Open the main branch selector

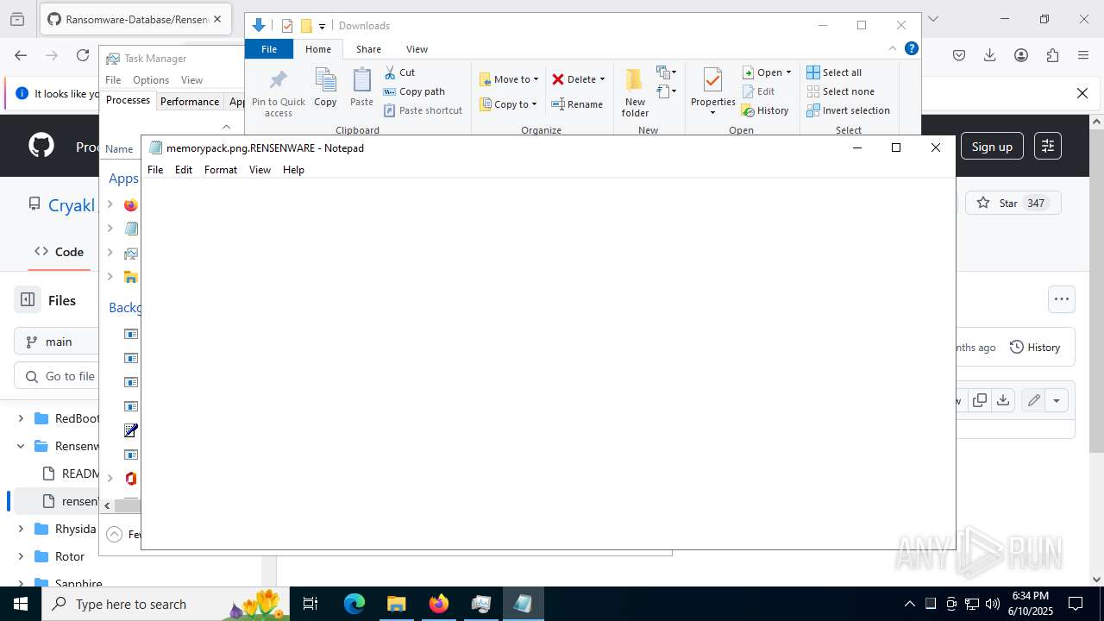tap(57, 342)
